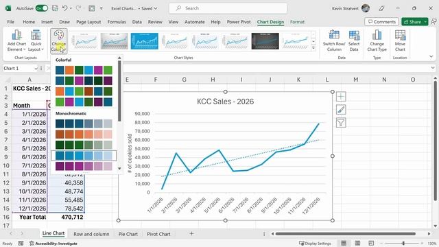Click the pen icon beside the profile picture

[381, 8]
